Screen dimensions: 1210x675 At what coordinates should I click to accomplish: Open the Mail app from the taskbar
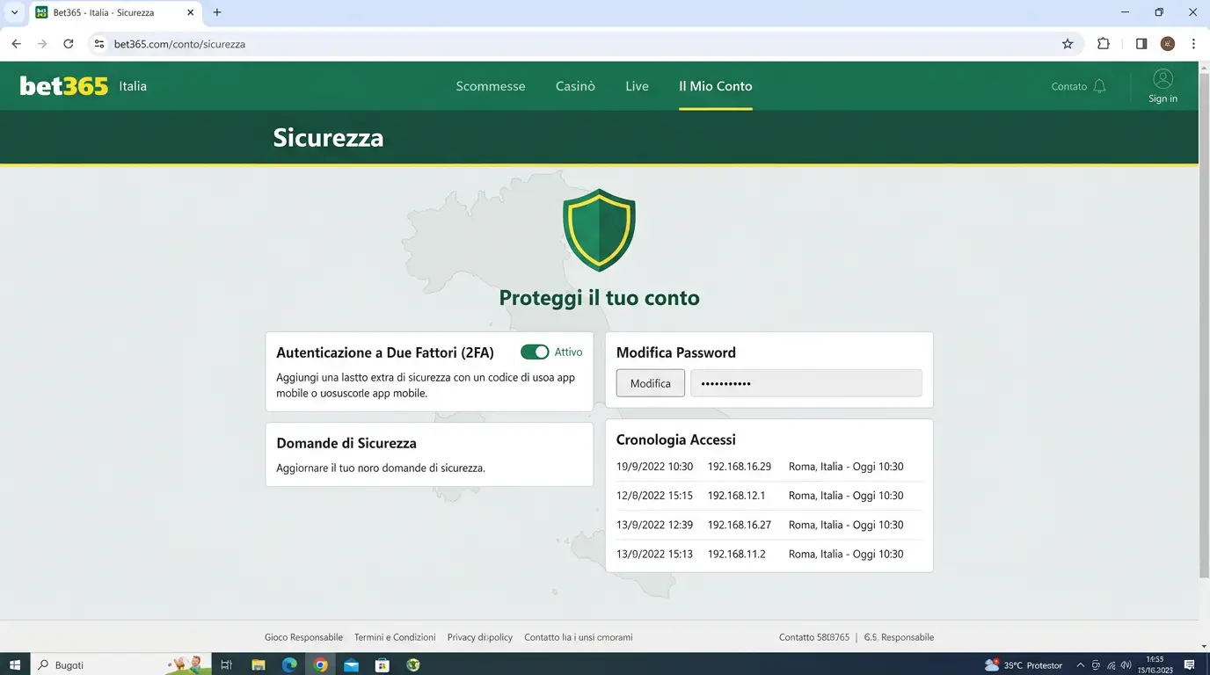click(351, 665)
